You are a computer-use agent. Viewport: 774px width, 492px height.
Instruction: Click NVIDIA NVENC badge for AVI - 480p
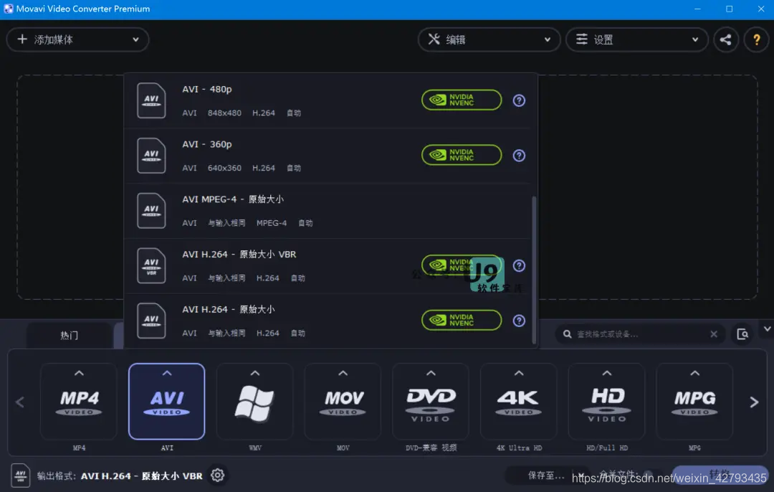462,100
